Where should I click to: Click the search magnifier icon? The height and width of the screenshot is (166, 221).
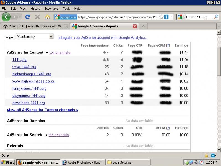point(216,17)
